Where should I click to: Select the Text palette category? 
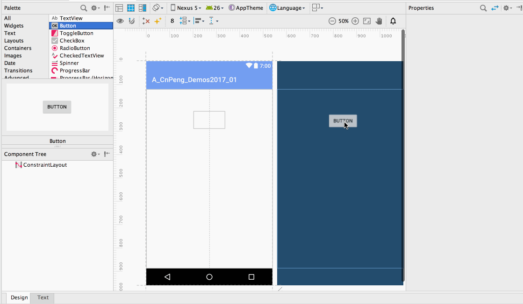pos(10,33)
